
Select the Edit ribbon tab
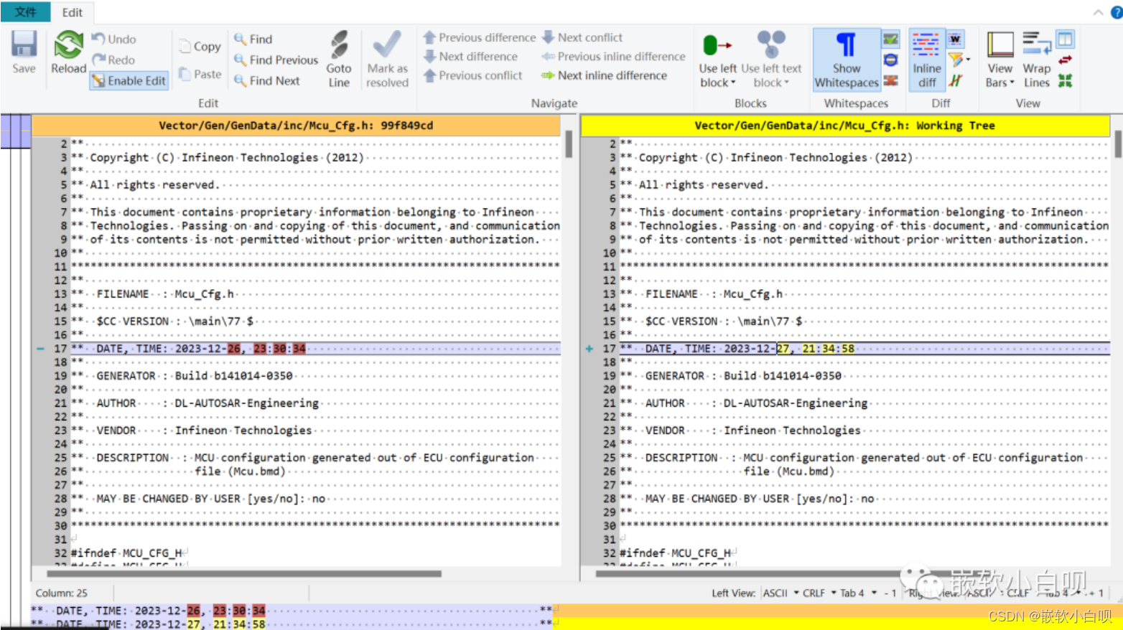tap(73, 12)
